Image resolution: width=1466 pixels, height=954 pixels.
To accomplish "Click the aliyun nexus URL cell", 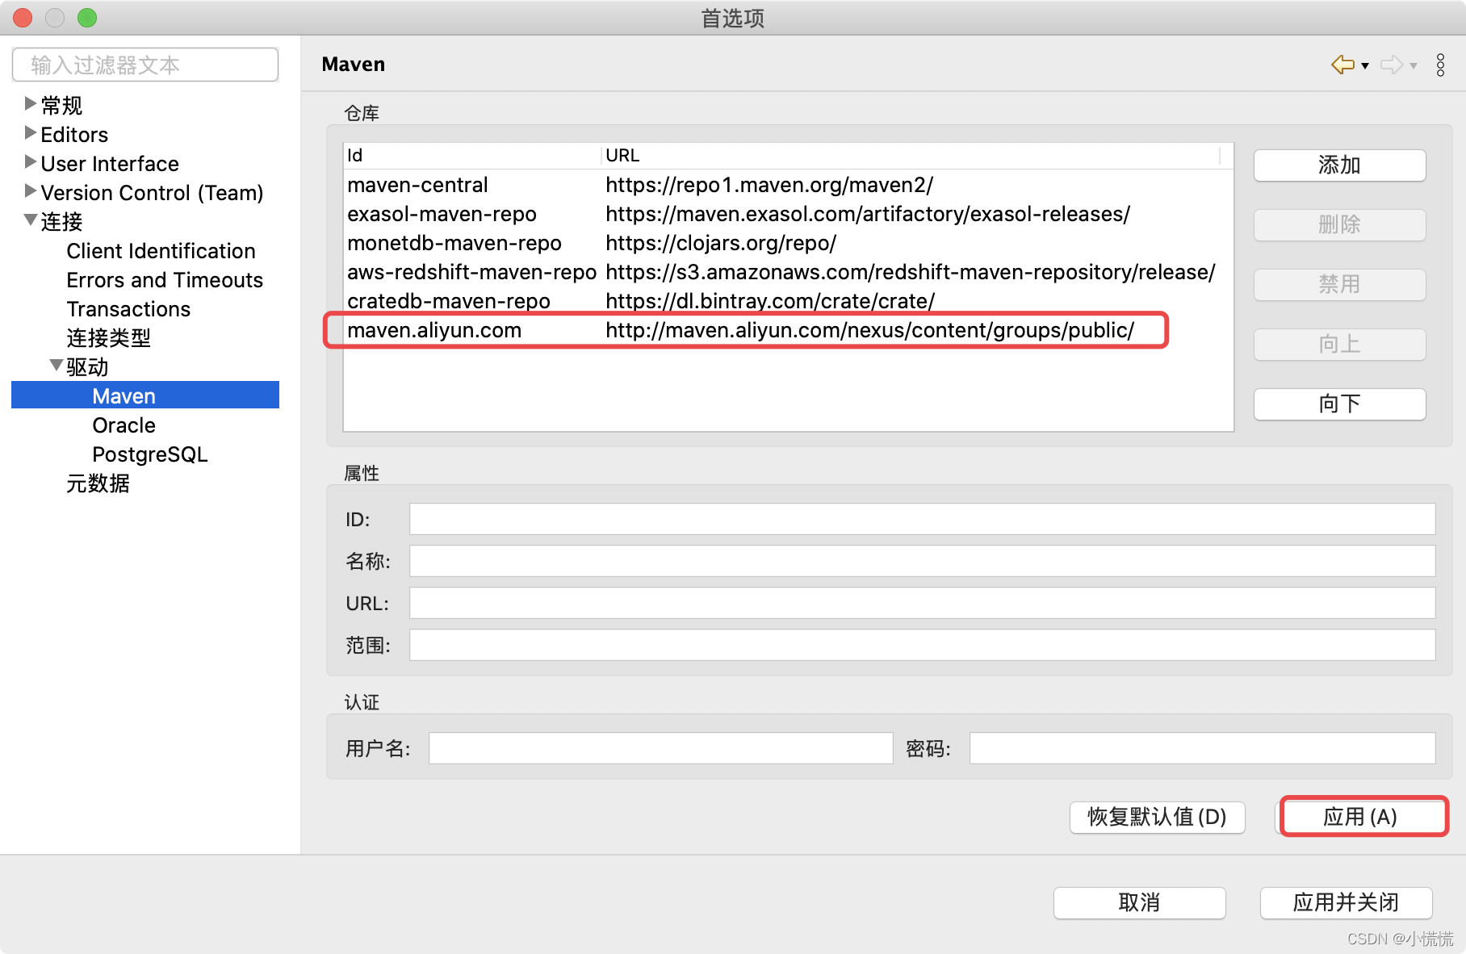I will coord(869,330).
